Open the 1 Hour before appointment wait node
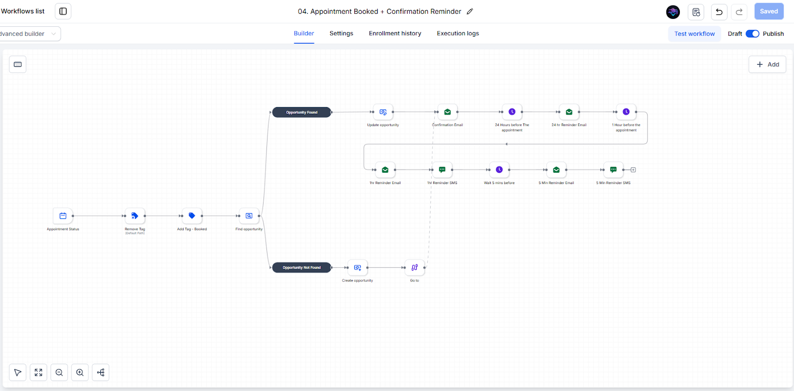The height and width of the screenshot is (391, 794). [x=626, y=112]
